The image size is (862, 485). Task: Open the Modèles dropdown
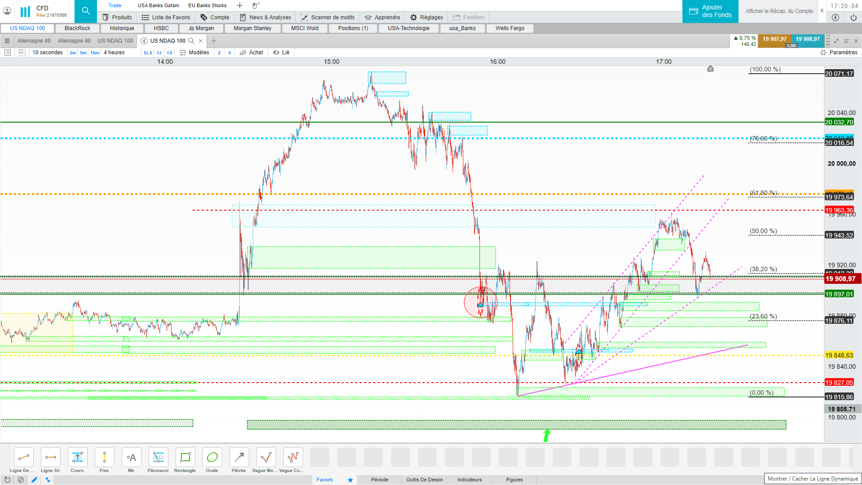coord(194,53)
